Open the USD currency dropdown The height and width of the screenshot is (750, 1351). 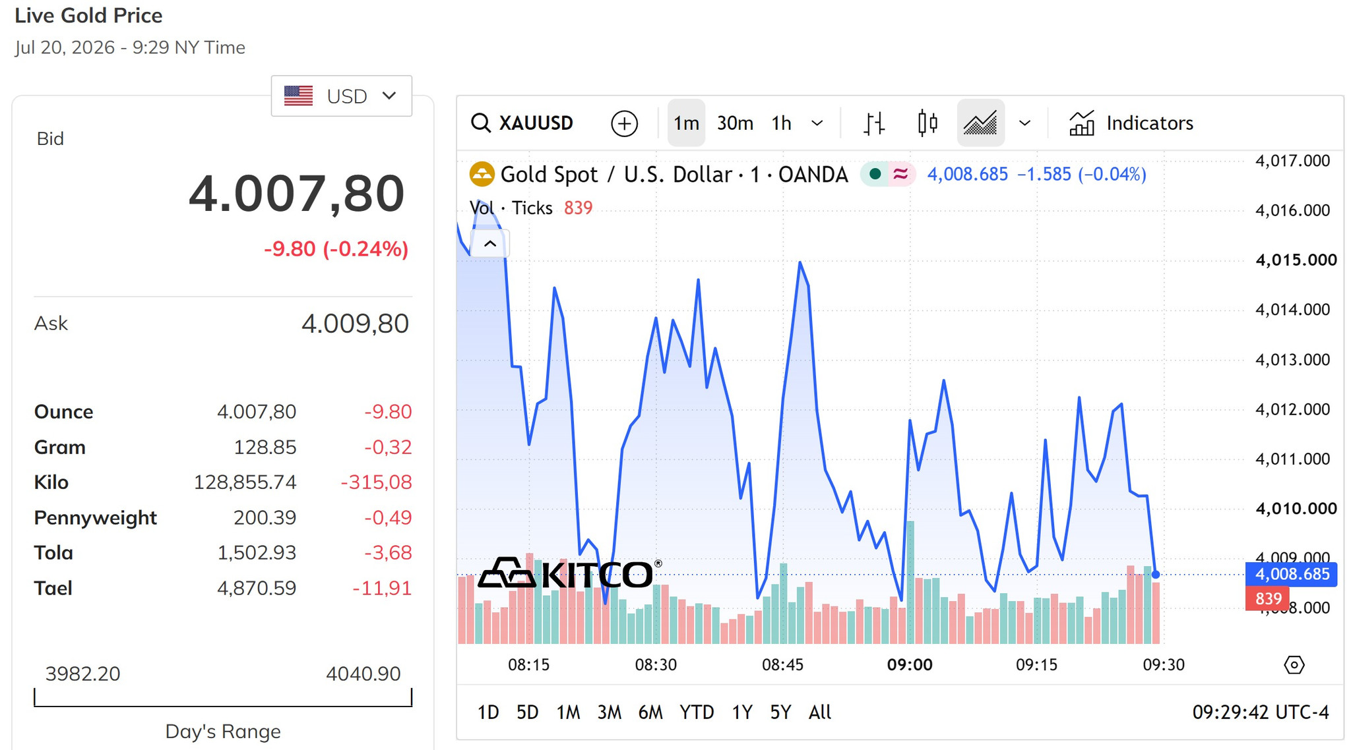(x=341, y=96)
